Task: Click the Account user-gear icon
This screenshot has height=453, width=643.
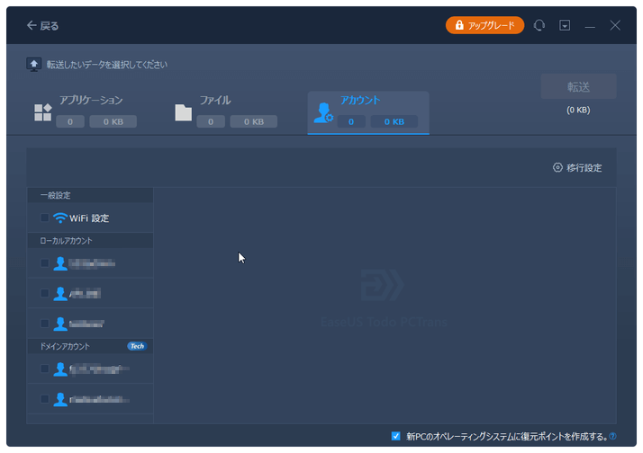Action: point(322,112)
